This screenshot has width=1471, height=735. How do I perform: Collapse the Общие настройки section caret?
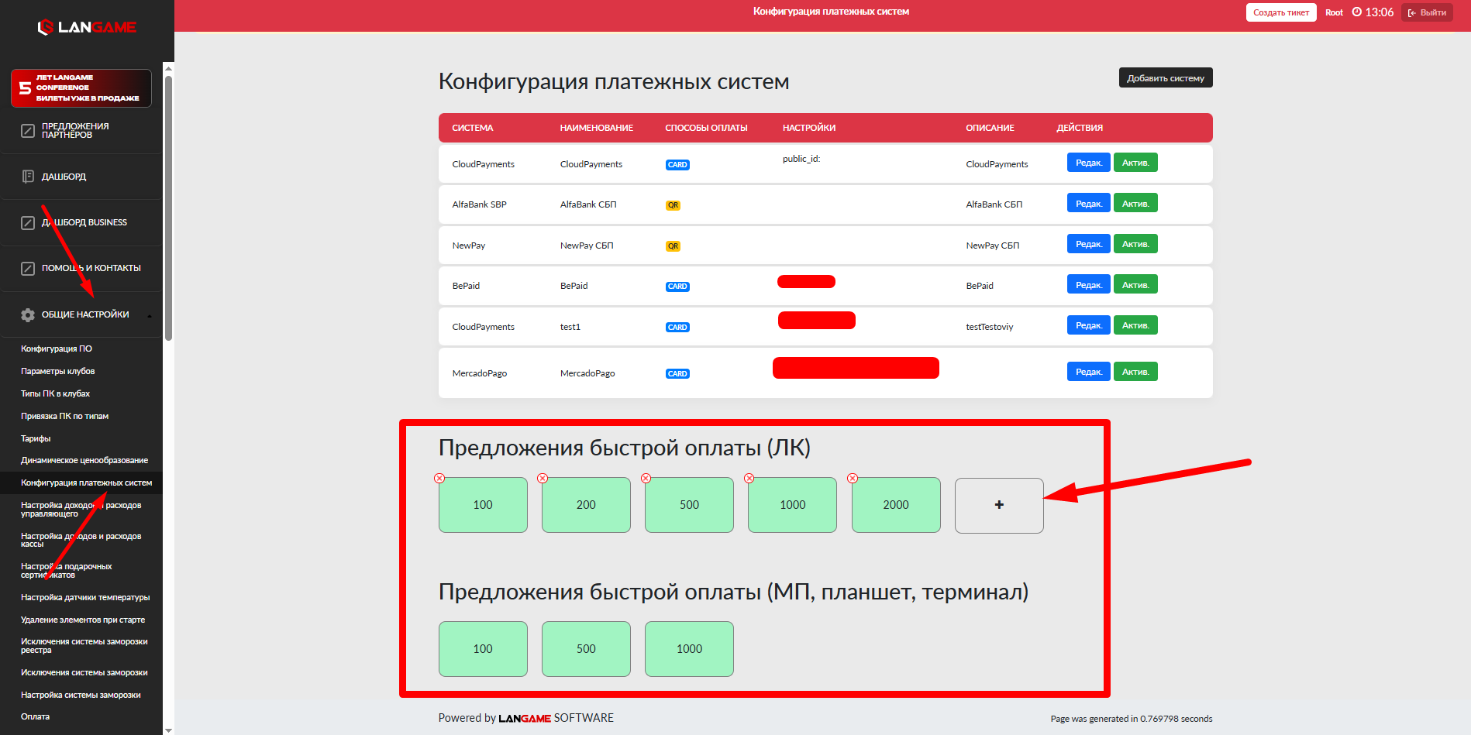pos(150,315)
